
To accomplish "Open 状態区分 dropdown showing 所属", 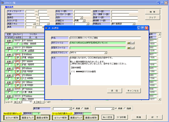I will point(84,21).
